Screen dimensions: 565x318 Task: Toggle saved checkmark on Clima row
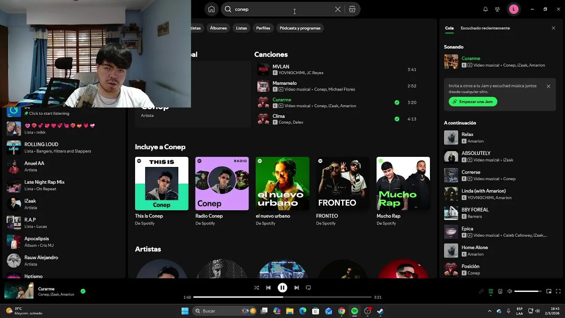(x=397, y=119)
